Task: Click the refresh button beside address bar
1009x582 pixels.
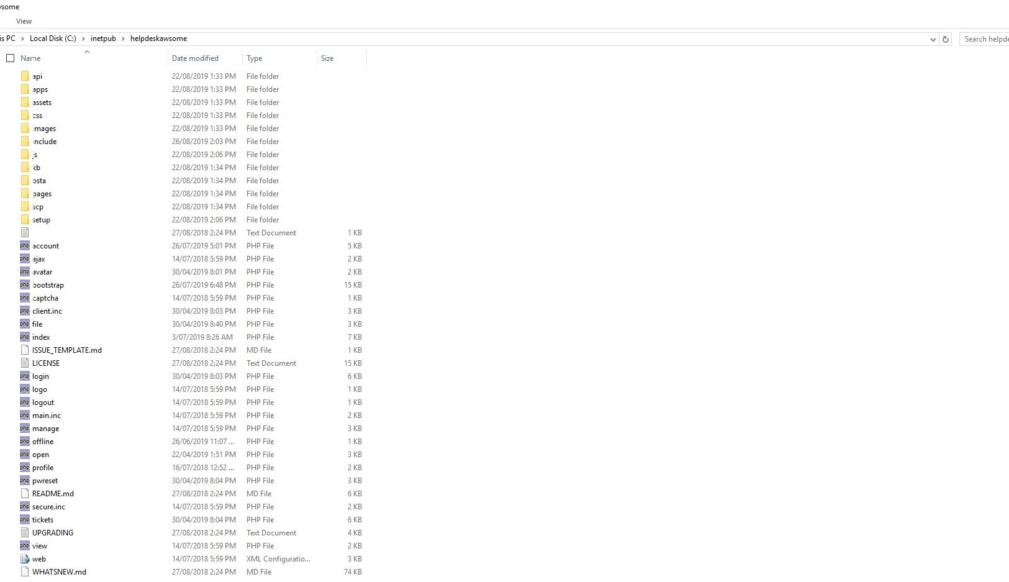Action: click(945, 39)
